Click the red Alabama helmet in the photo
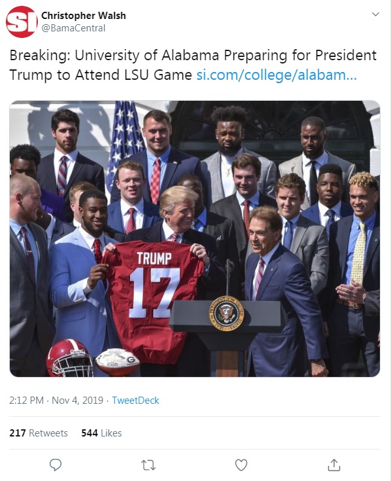Image resolution: width=391 pixels, height=481 pixels. 69,358
